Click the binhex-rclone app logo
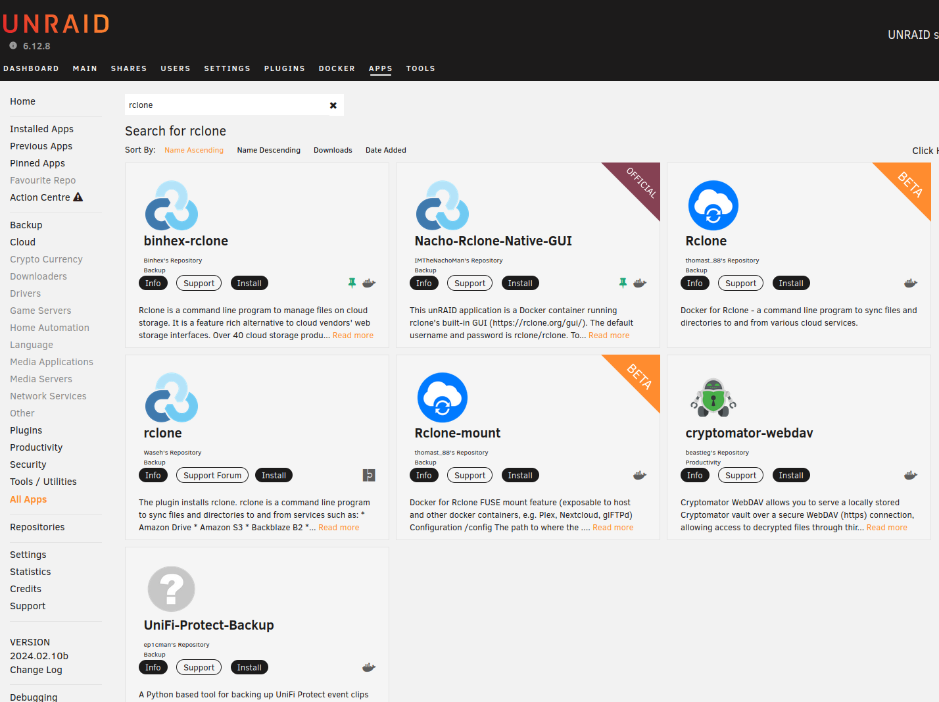939x702 pixels. click(172, 205)
